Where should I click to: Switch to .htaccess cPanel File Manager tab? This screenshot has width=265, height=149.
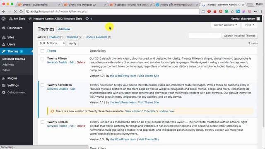(x=131, y=5)
